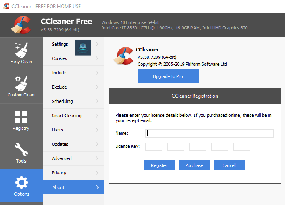Click the first License Key box
Screen dimensions: 285x205
[154, 147]
